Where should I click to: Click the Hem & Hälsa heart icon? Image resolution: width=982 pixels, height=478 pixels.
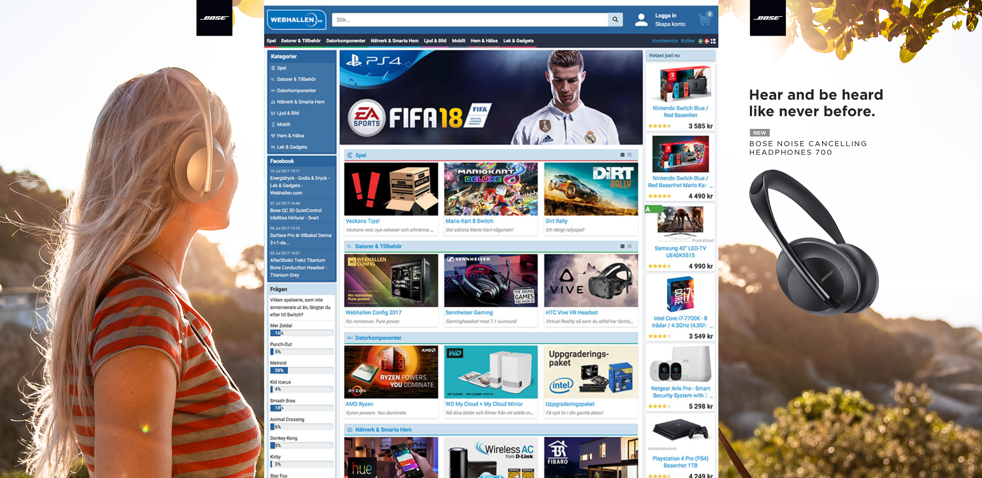tap(273, 136)
